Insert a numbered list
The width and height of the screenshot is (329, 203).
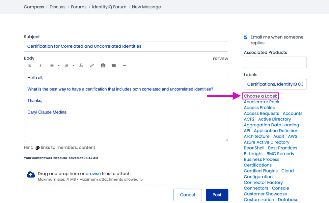pyautogui.click(x=66, y=65)
